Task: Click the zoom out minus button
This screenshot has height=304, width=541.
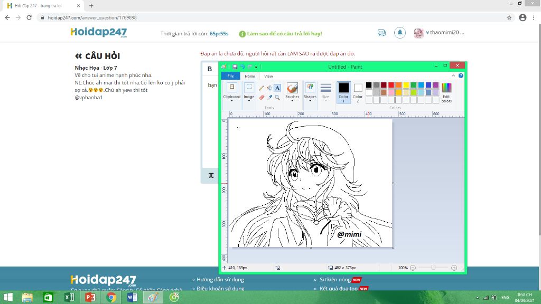Action: (x=413, y=268)
